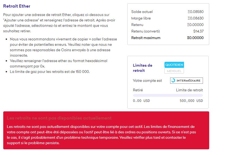Click the Retrait maximum amount
226x155 pixels.
pyautogui.click(x=195, y=38)
